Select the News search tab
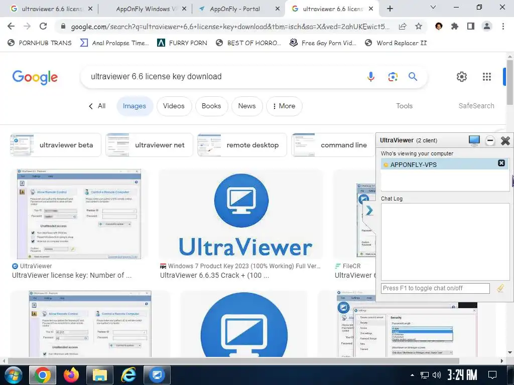Viewport: 514px width, 385px height. [x=247, y=106]
